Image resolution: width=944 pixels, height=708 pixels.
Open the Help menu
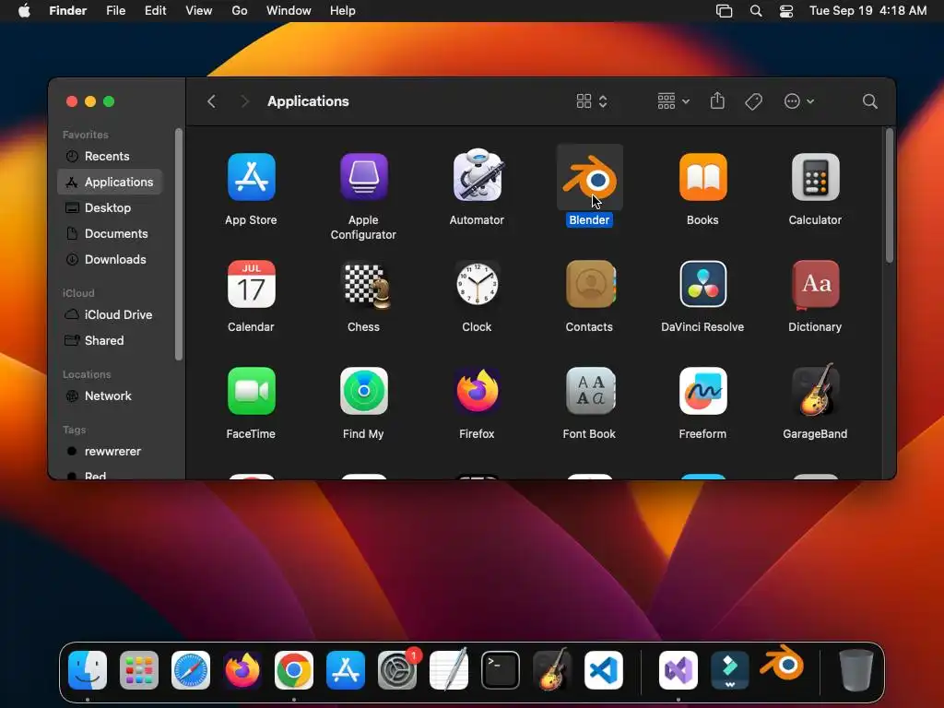[x=343, y=11]
